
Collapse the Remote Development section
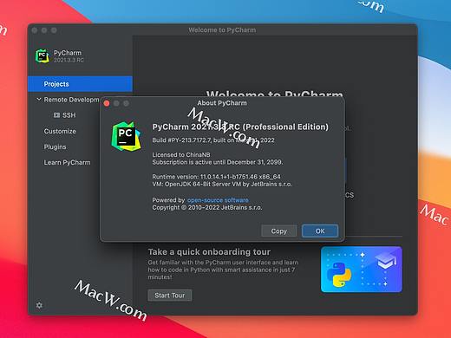(39, 100)
